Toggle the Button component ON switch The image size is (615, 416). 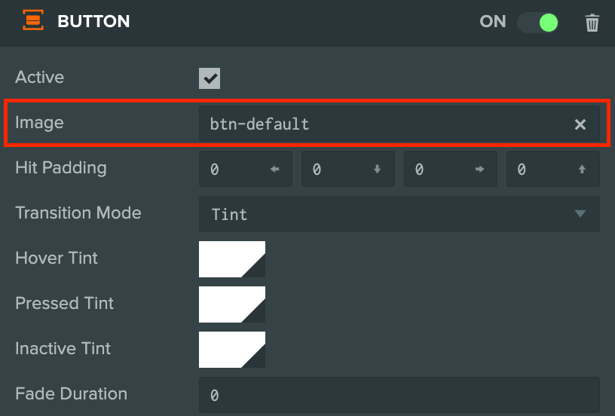537,23
